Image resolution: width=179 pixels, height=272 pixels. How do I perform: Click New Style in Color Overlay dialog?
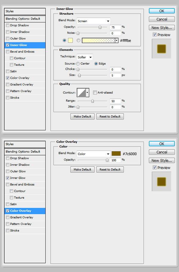click(162, 161)
